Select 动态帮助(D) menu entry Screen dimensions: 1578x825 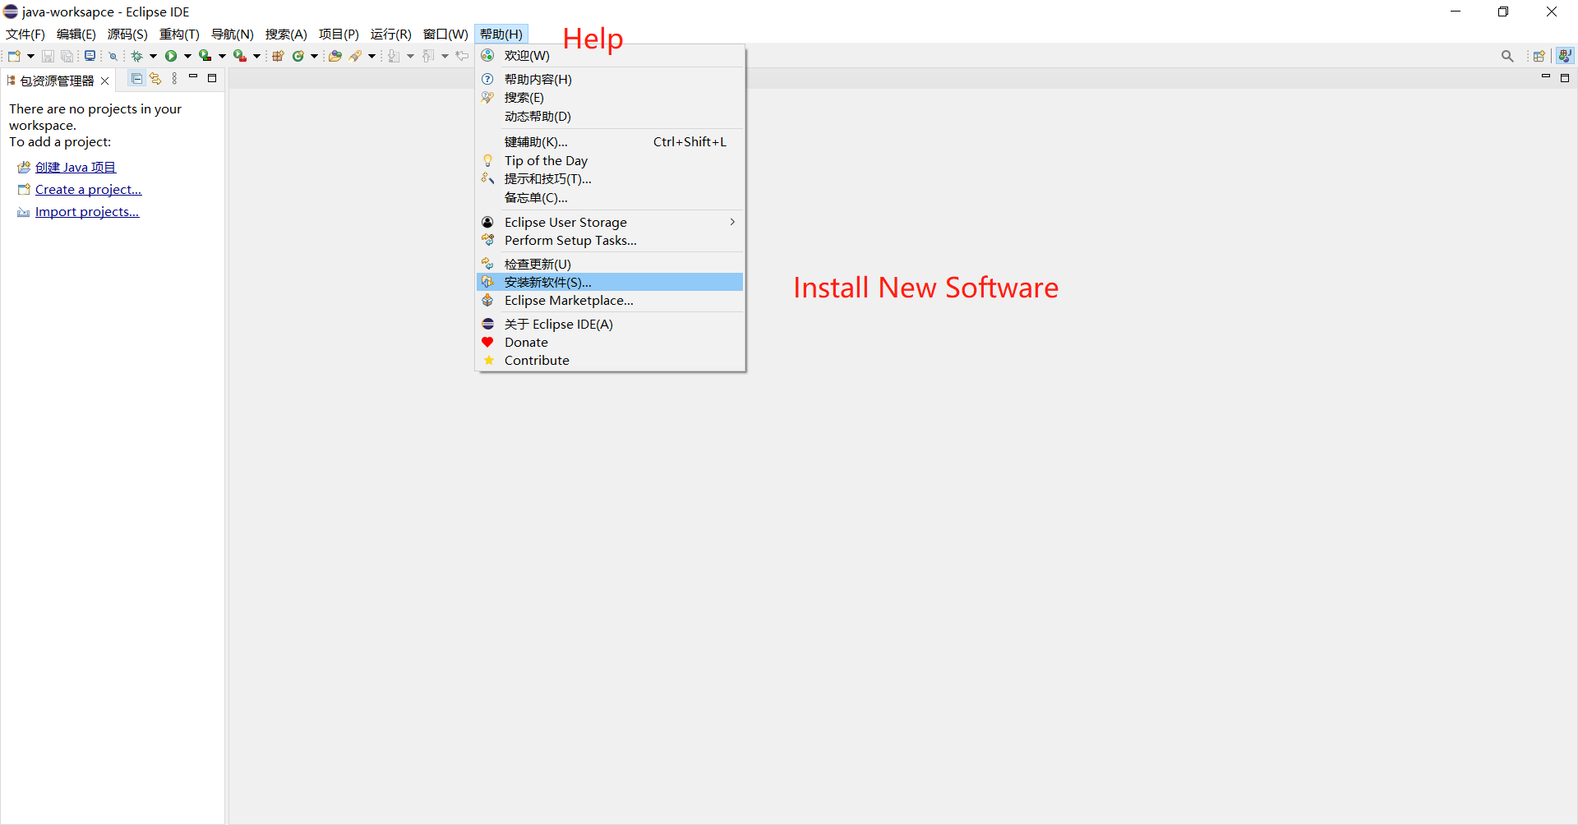610,117
